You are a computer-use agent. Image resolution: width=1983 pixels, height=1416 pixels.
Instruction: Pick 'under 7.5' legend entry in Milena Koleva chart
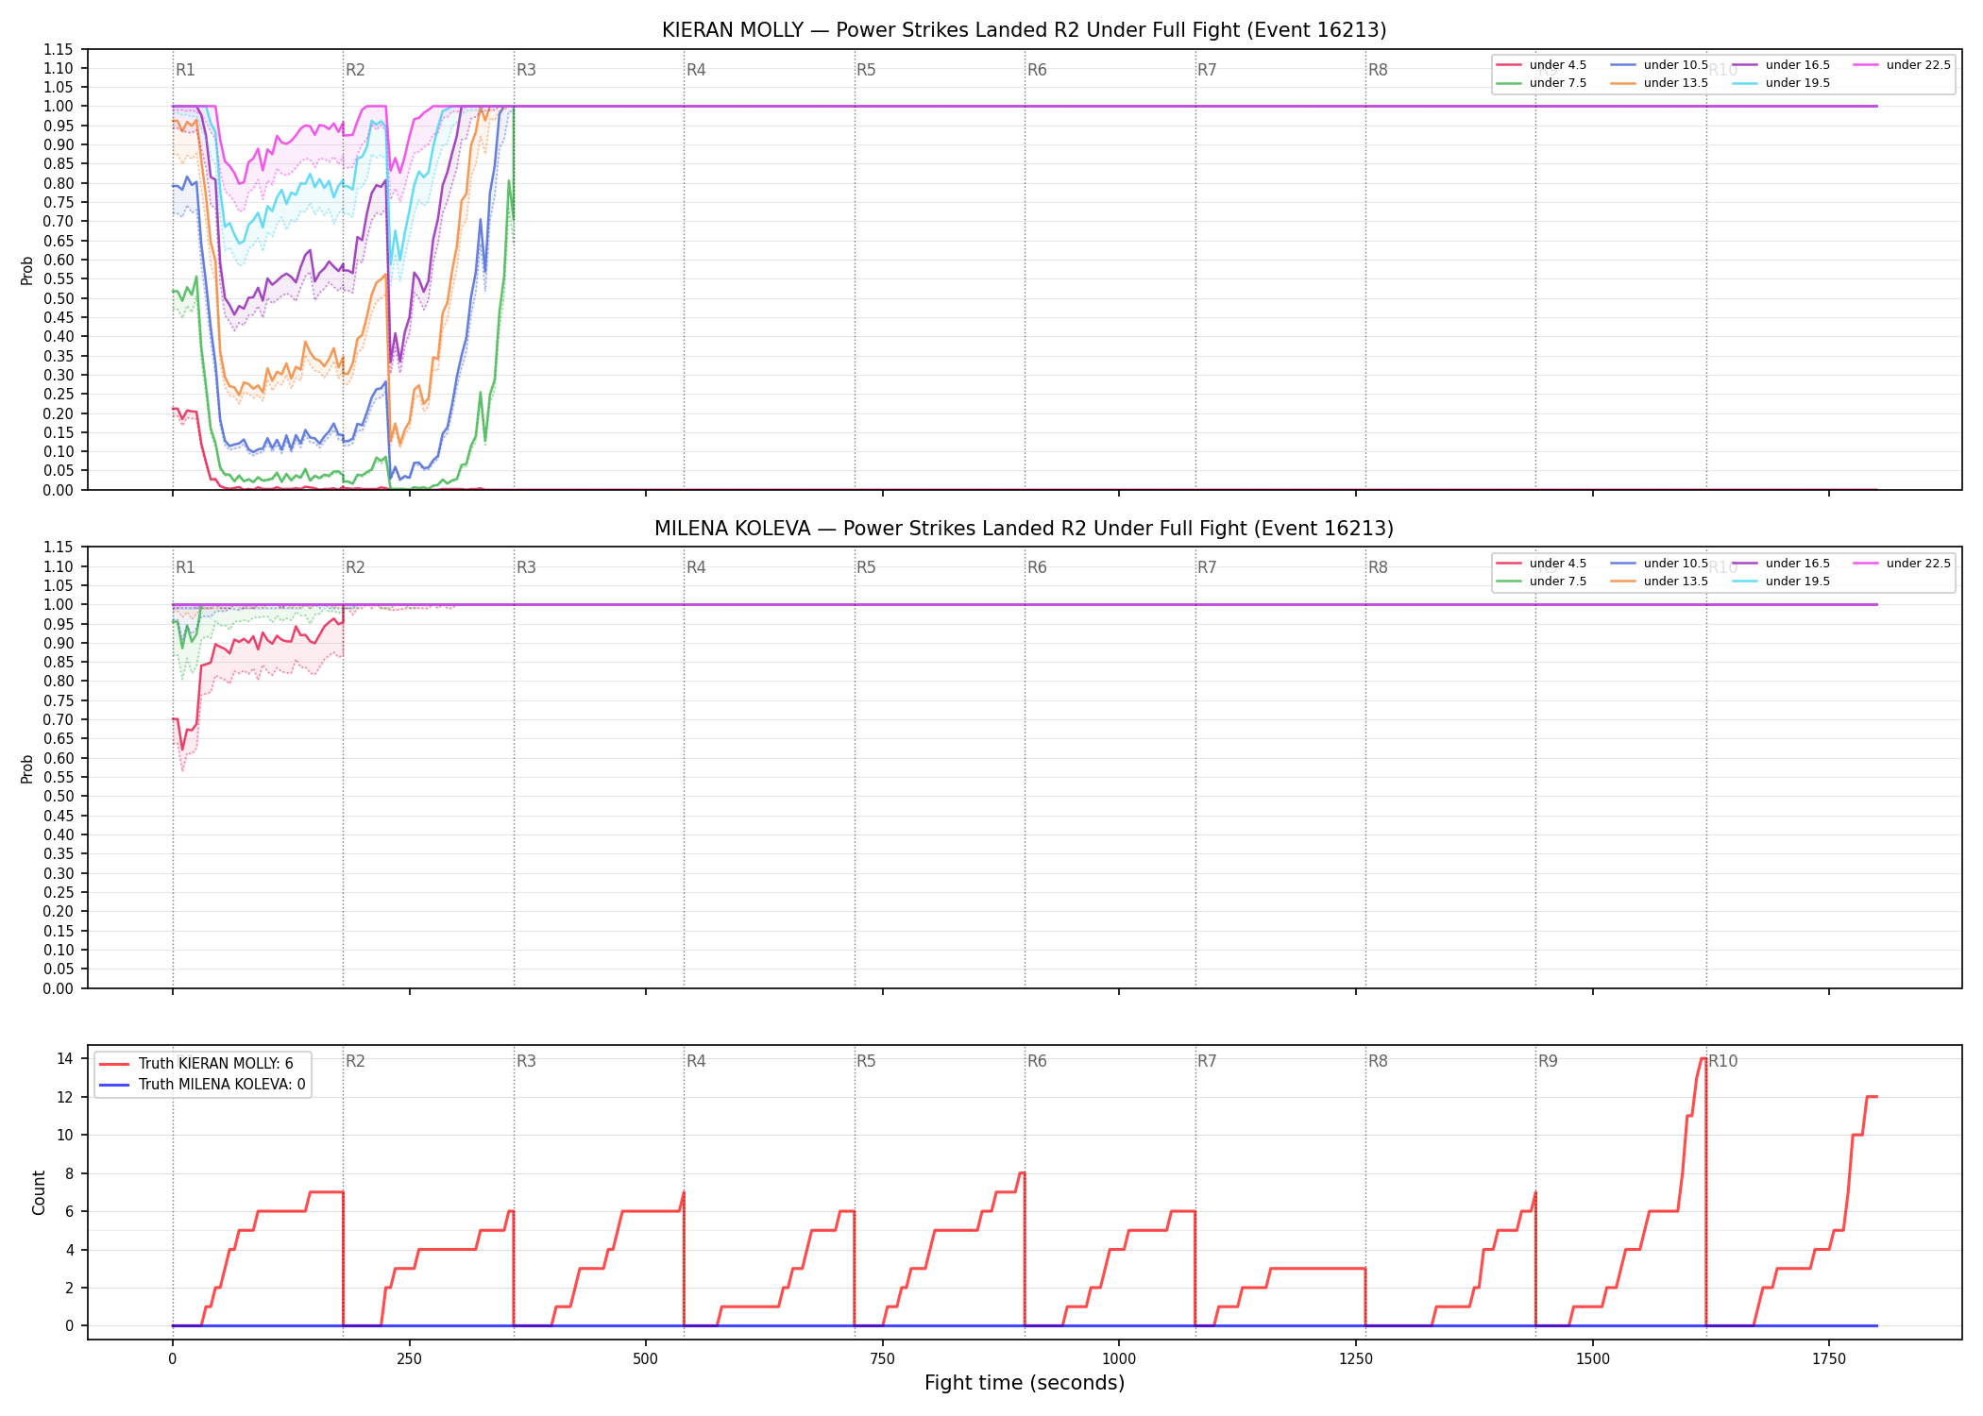coord(1541,582)
